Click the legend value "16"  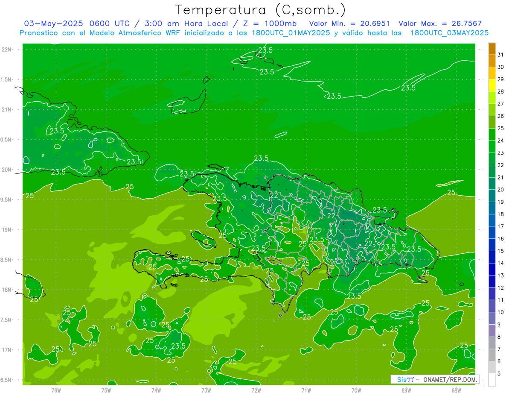[x=501, y=239]
